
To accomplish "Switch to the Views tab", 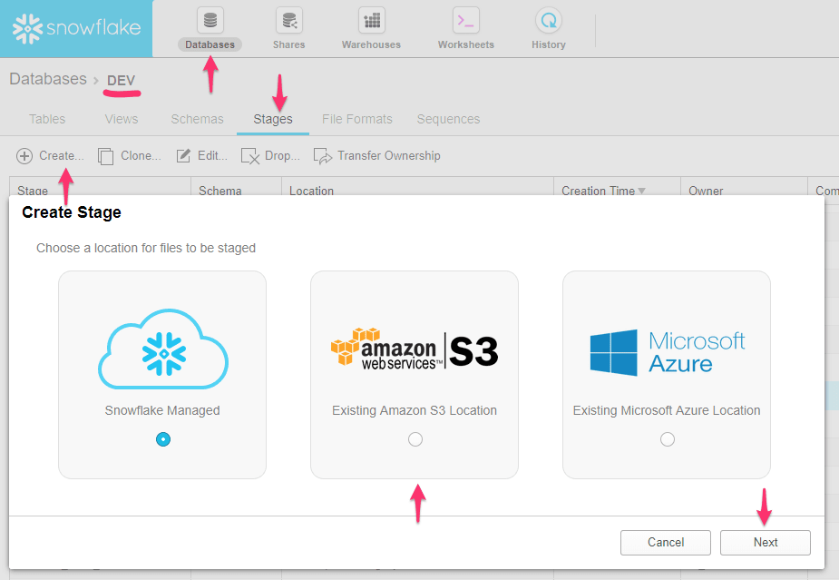I will click(122, 119).
